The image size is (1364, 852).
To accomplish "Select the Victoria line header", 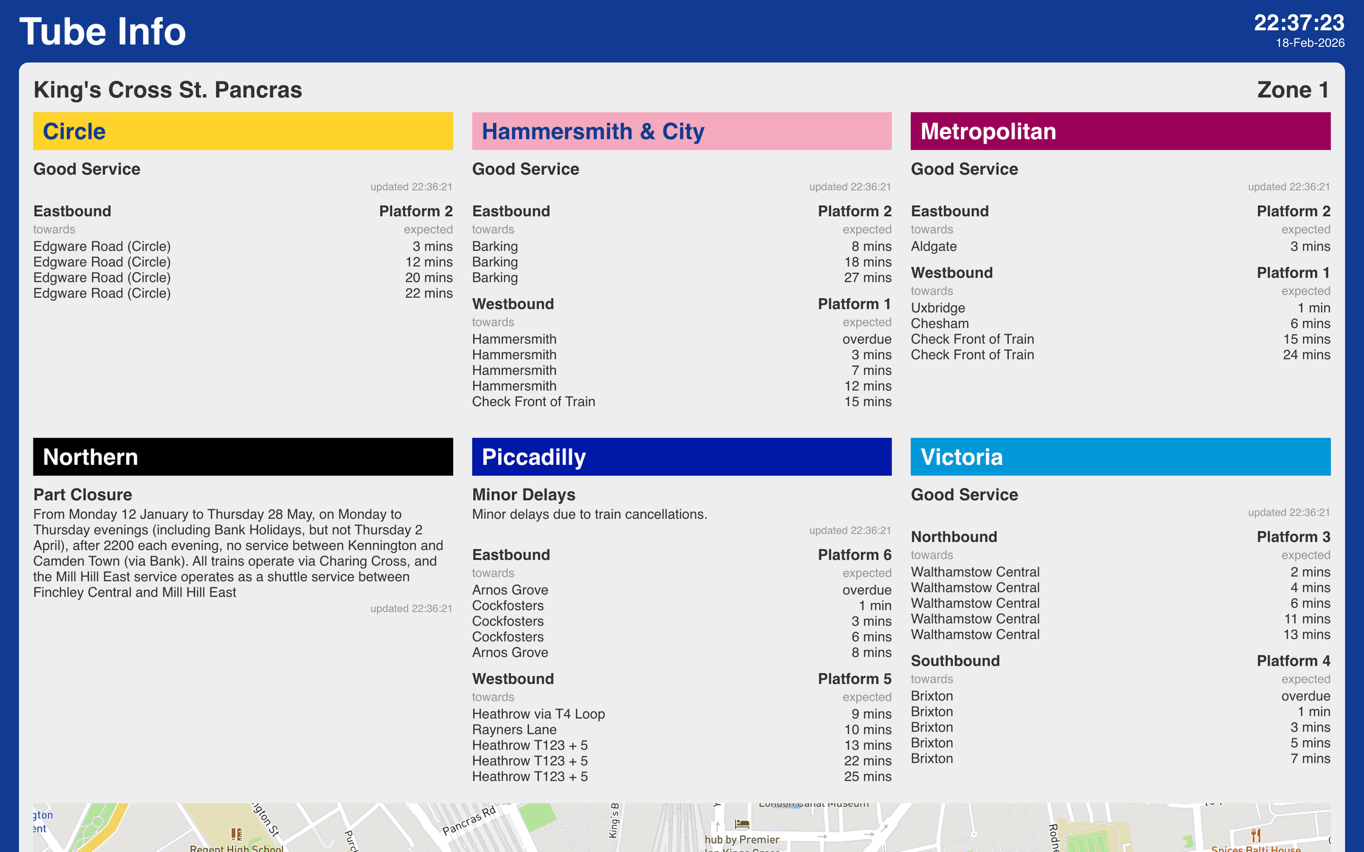I will pos(1120,456).
